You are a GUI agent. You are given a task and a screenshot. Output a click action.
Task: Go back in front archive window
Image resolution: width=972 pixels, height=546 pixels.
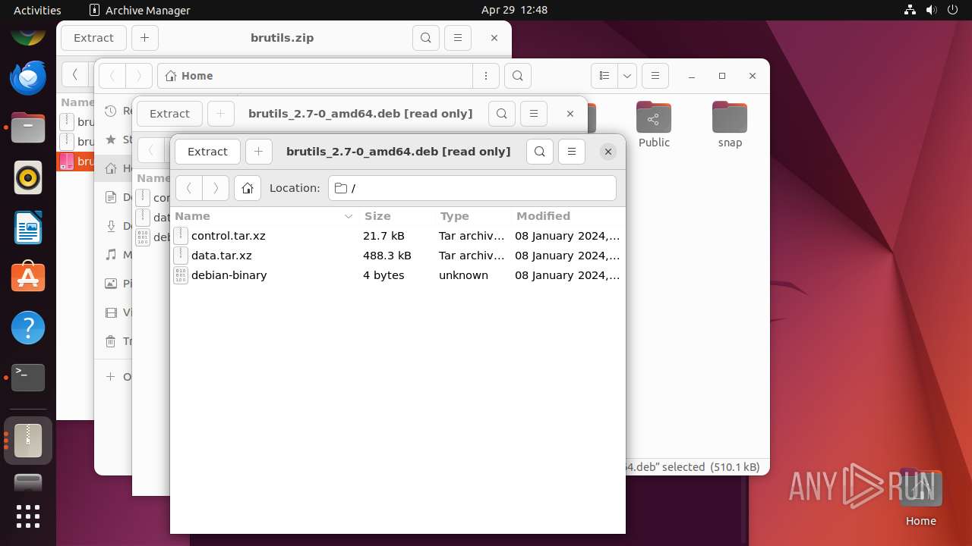[189, 188]
